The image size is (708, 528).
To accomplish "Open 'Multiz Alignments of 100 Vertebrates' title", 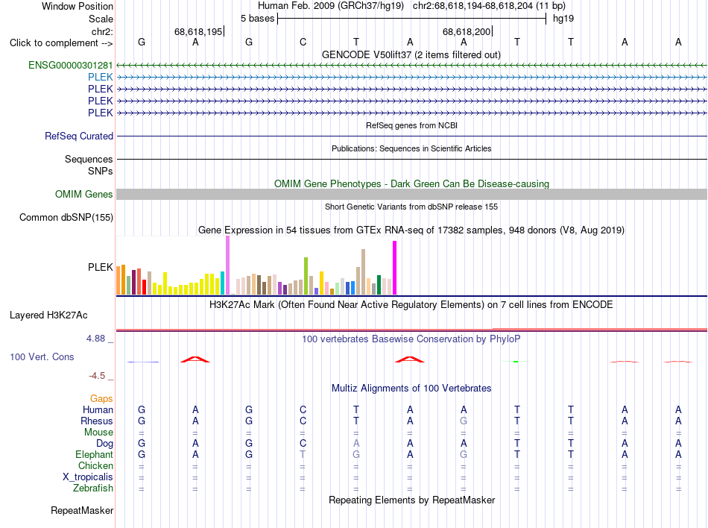I will tap(411, 388).
